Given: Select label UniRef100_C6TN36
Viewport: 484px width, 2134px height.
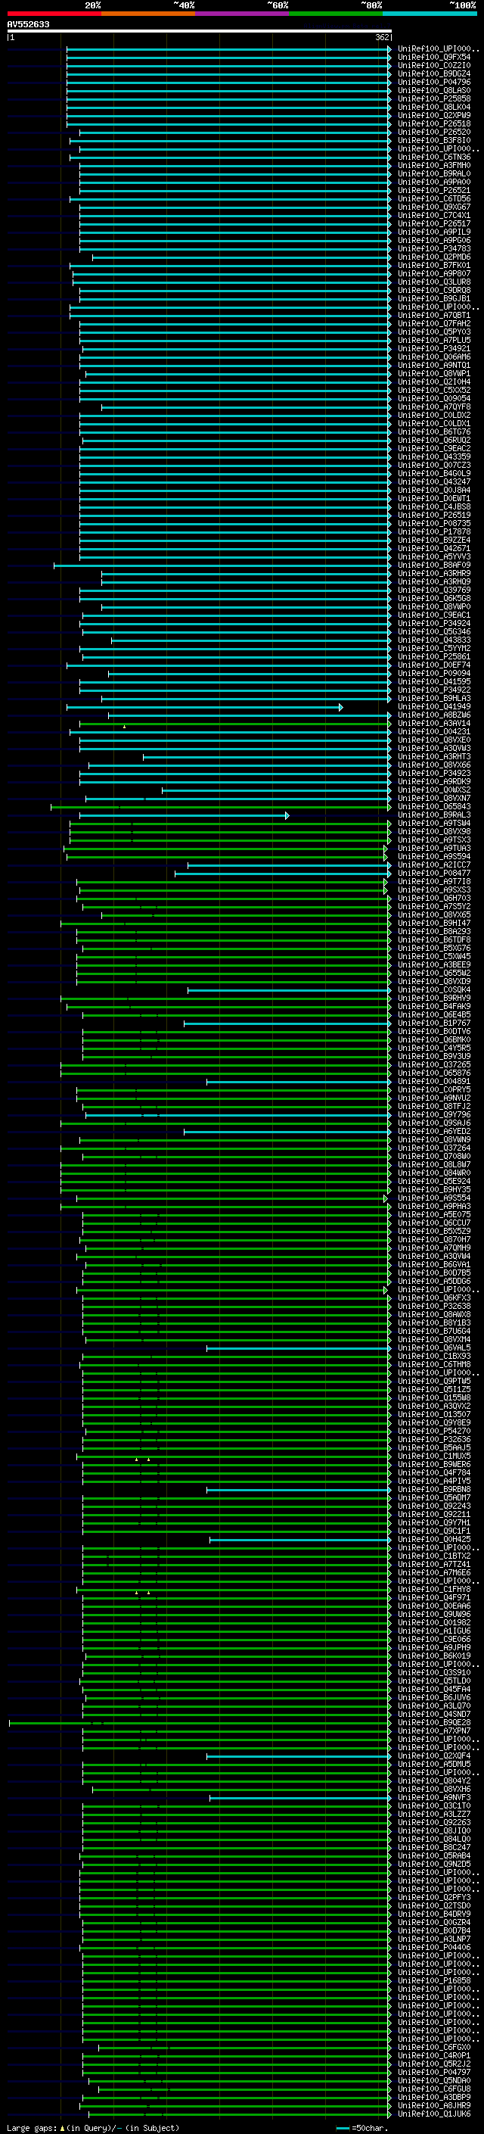Looking at the screenshot, I should click(434, 157).
